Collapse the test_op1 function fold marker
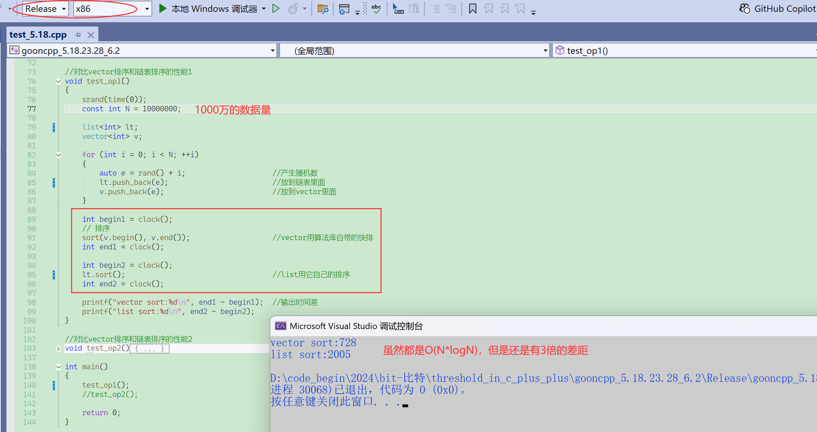 tap(58, 81)
